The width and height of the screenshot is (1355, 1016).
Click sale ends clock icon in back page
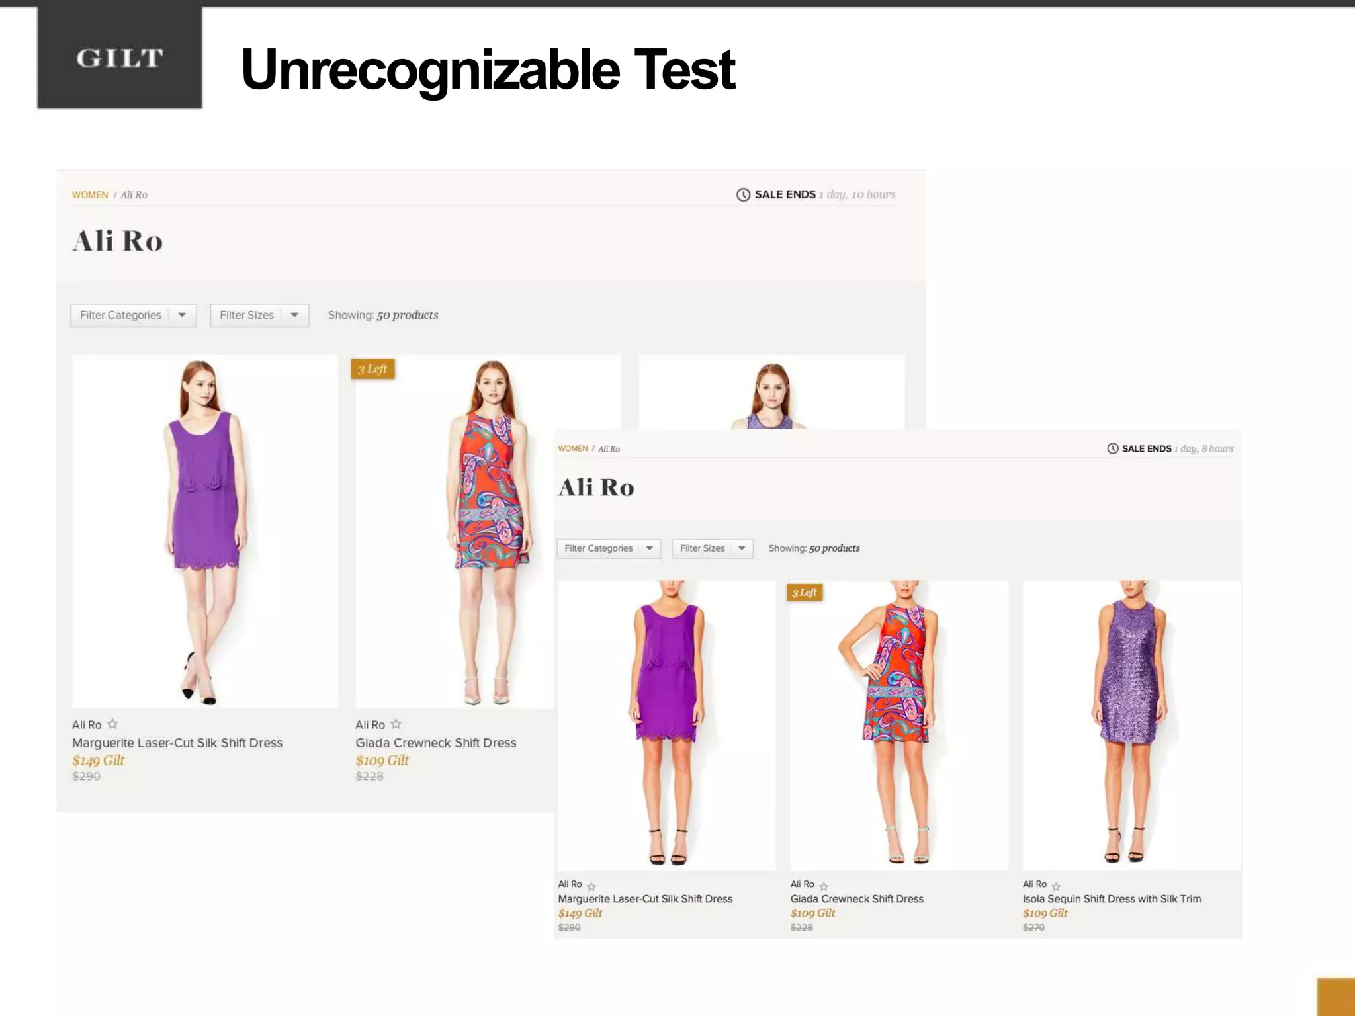coord(743,194)
